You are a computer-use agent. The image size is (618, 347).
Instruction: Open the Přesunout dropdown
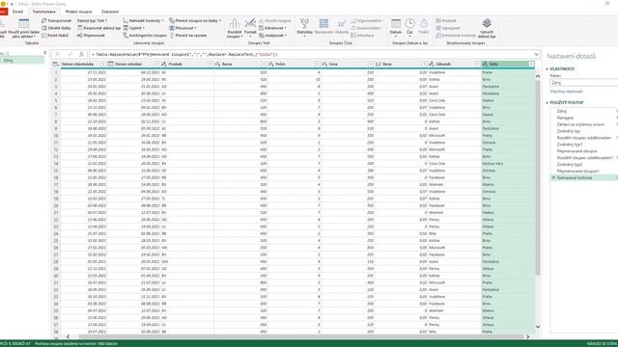pos(183,28)
